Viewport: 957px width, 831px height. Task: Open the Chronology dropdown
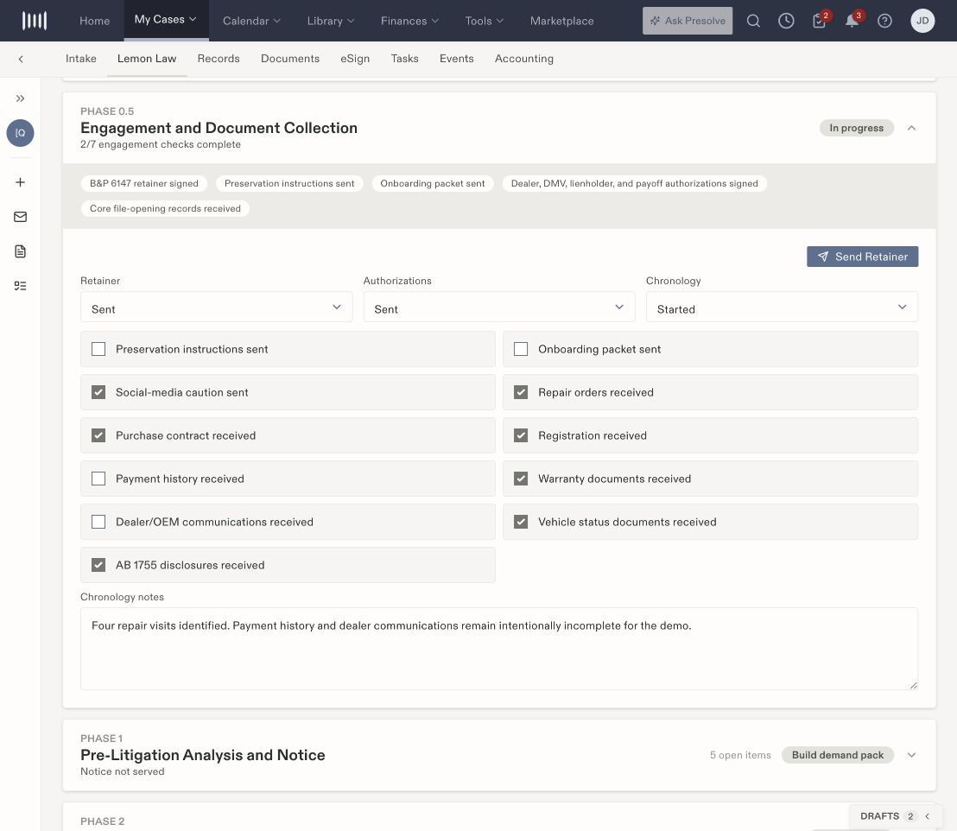pyautogui.click(x=782, y=308)
